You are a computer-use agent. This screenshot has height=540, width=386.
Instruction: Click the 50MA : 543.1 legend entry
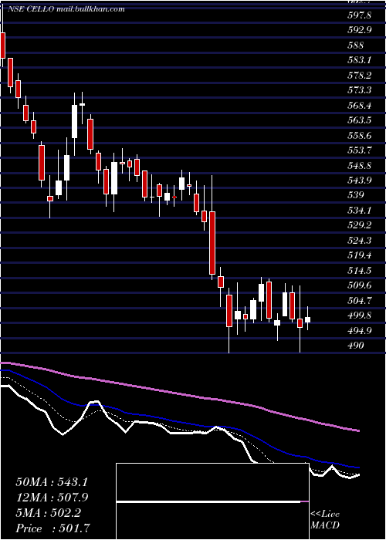52,482
